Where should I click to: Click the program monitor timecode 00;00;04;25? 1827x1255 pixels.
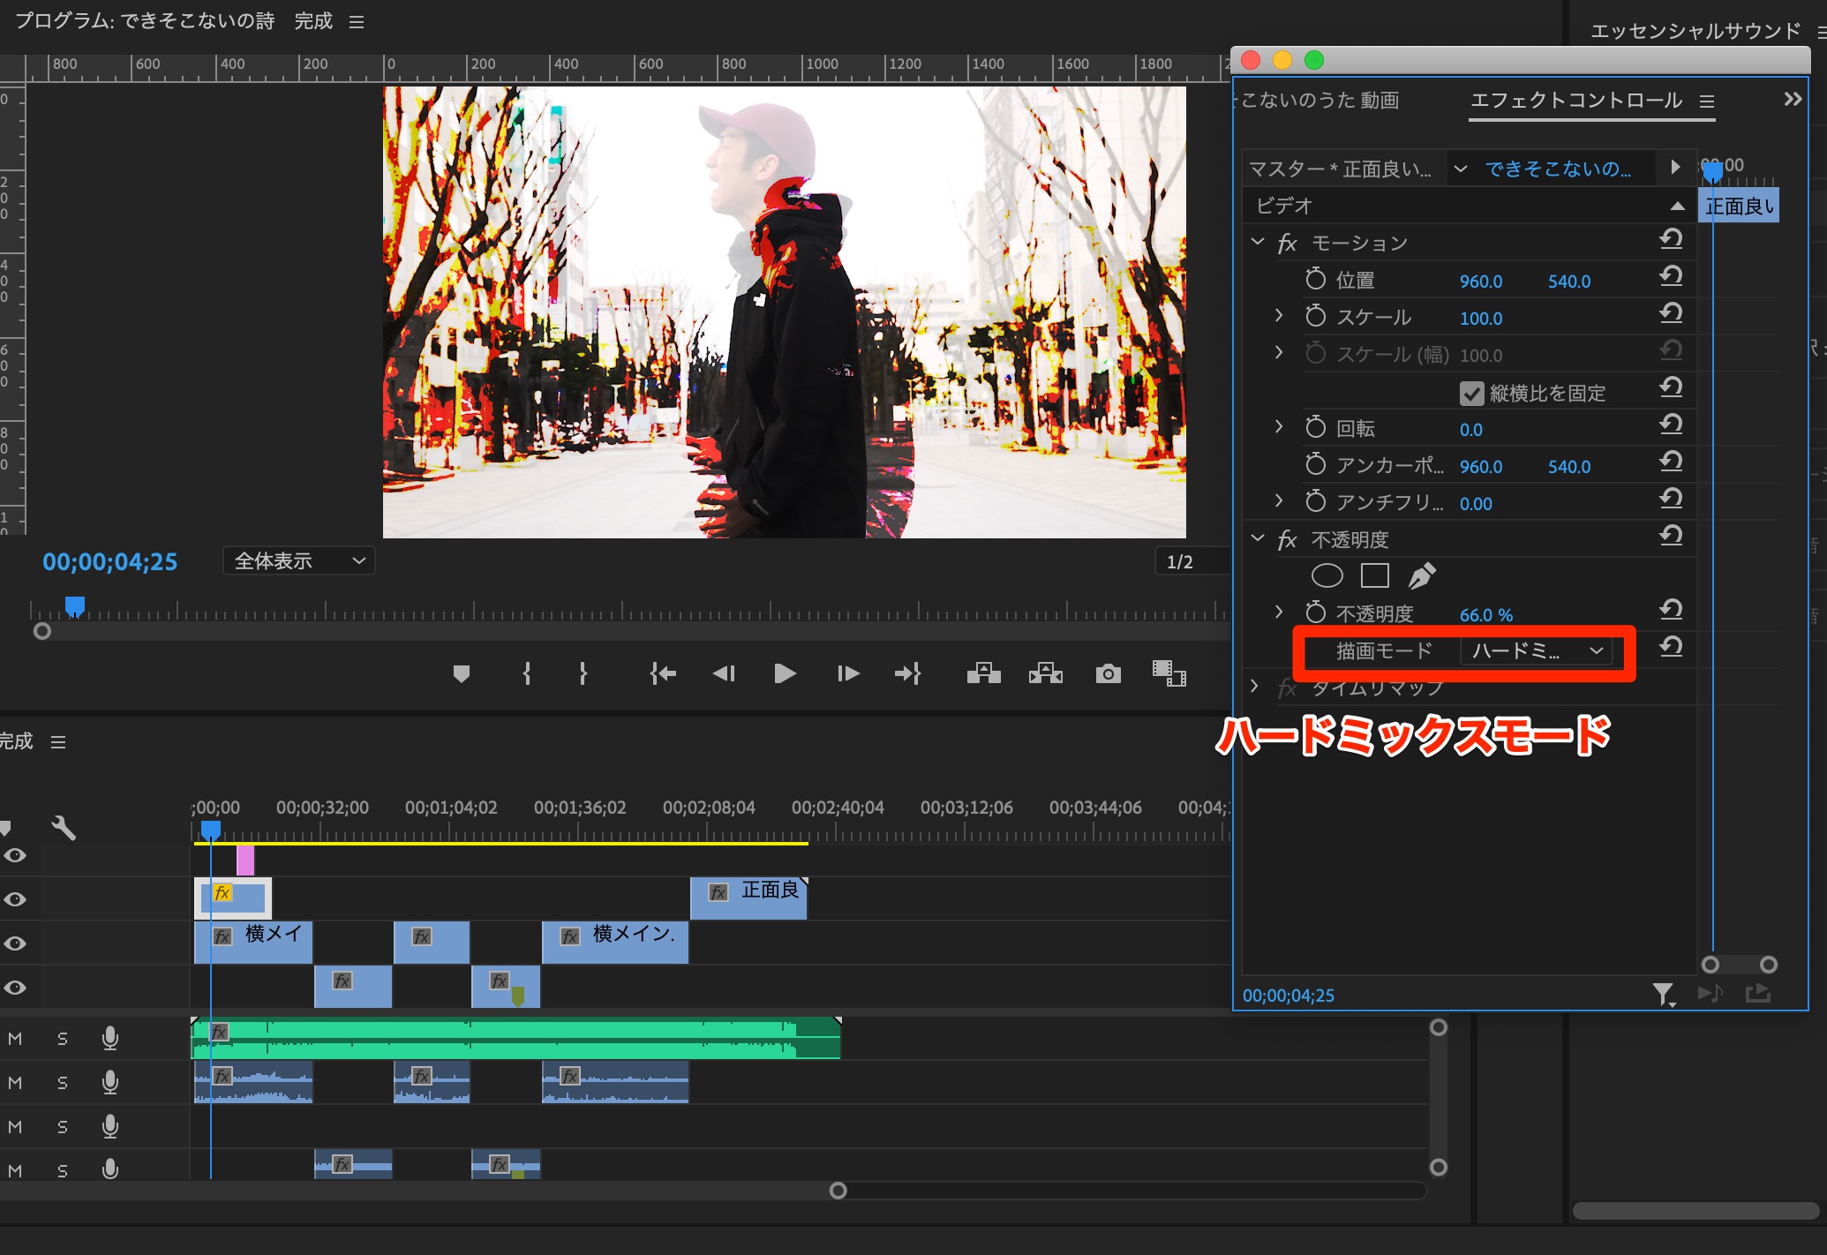[x=110, y=561]
